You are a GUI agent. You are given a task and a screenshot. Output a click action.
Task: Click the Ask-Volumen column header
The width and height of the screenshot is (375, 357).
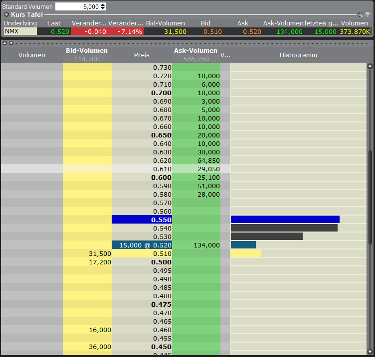195,51
